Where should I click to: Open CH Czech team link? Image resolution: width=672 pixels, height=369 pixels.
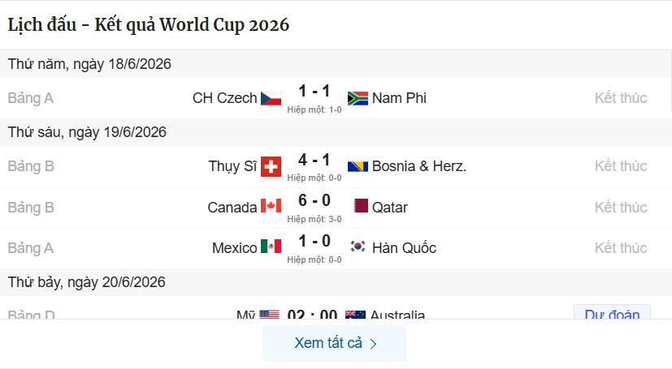coord(224,98)
